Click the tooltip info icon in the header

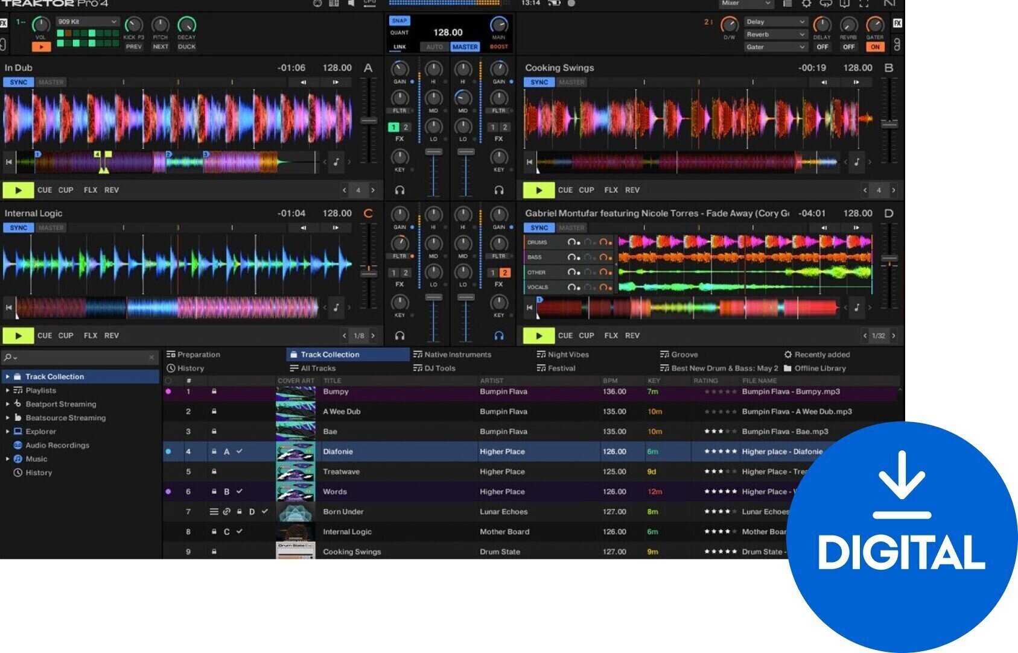(844, 4)
